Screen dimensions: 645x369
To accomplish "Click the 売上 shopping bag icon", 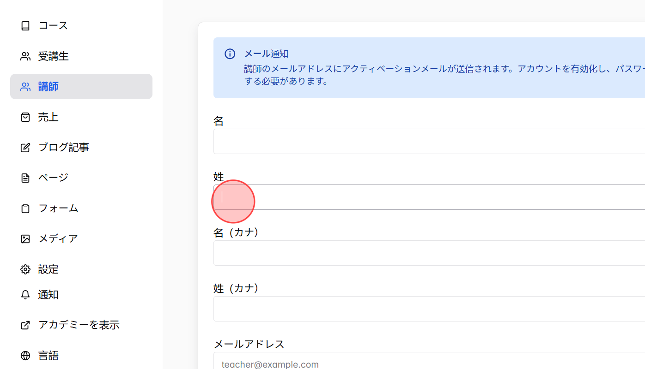I will tap(25, 117).
